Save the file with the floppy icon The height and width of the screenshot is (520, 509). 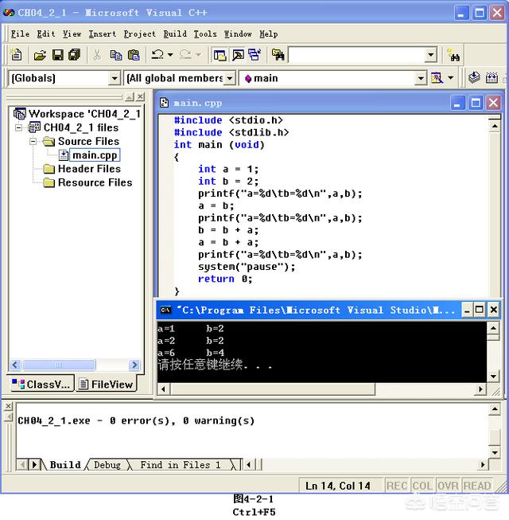point(57,55)
